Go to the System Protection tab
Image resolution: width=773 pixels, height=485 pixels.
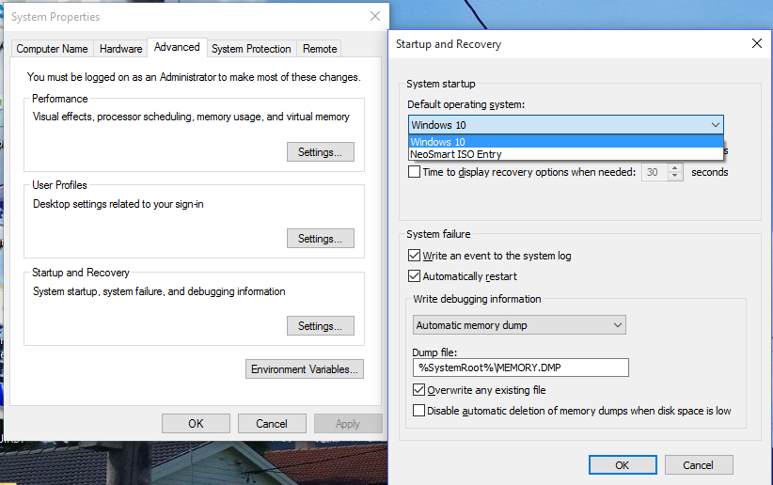[251, 49]
